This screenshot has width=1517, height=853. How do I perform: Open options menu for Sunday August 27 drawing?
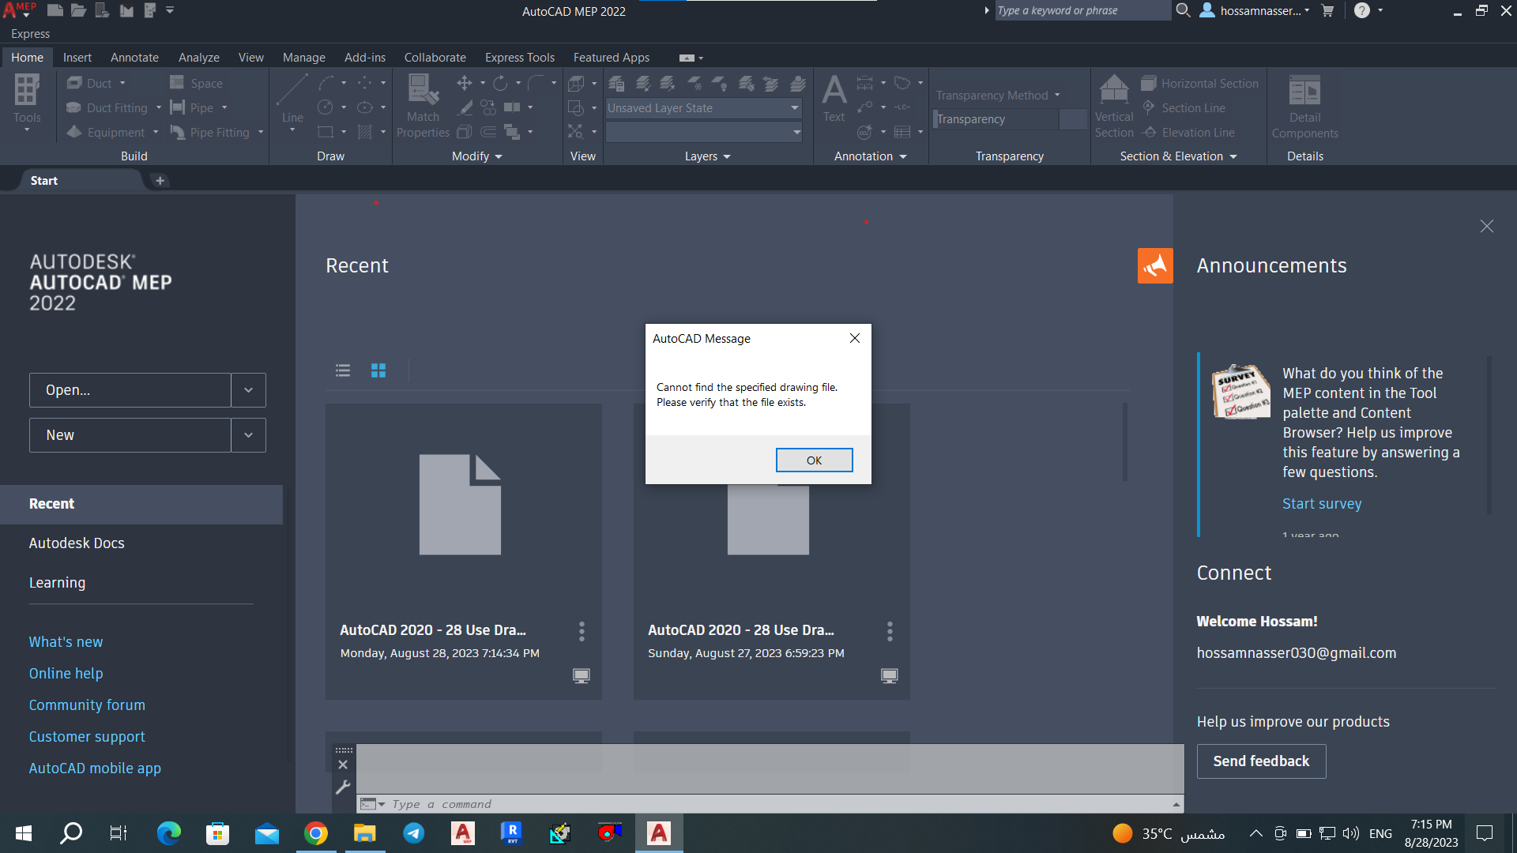[x=890, y=631]
